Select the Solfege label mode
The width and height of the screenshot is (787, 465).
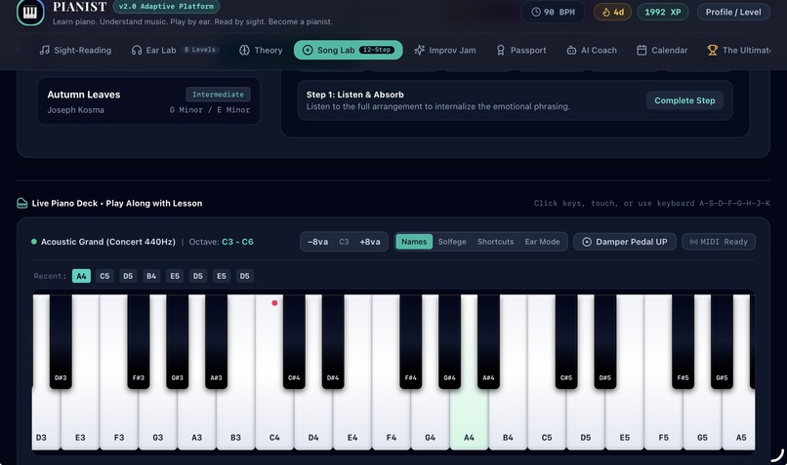(x=452, y=242)
